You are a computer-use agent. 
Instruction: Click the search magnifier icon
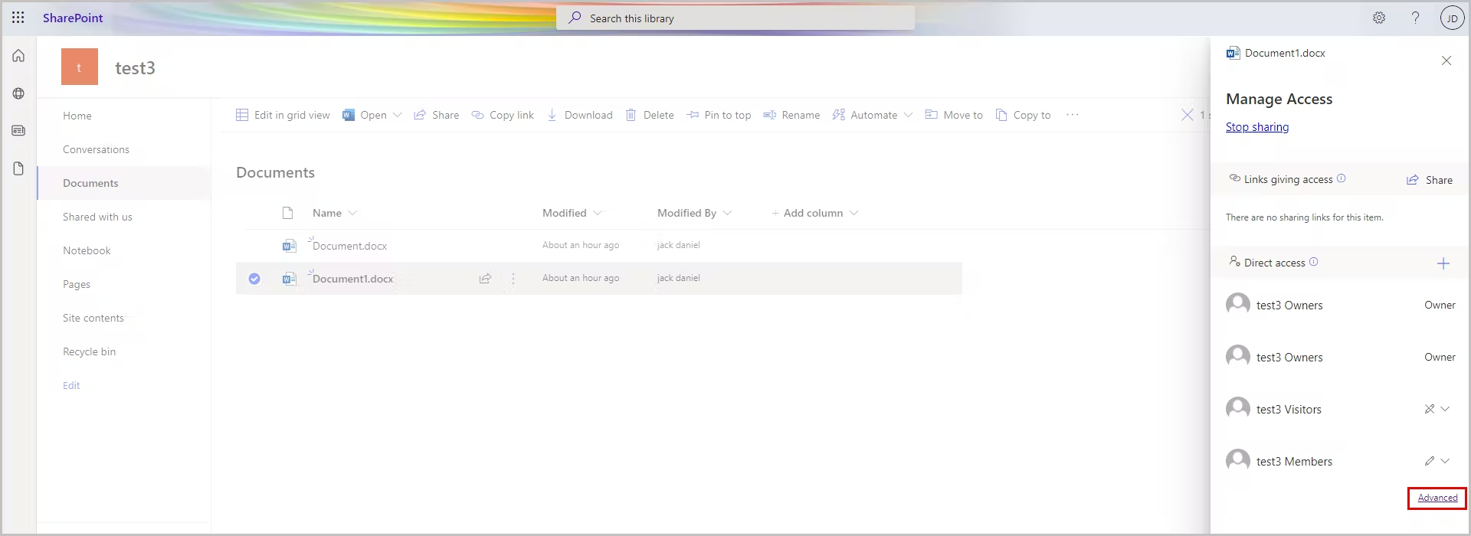[x=575, y=18]
